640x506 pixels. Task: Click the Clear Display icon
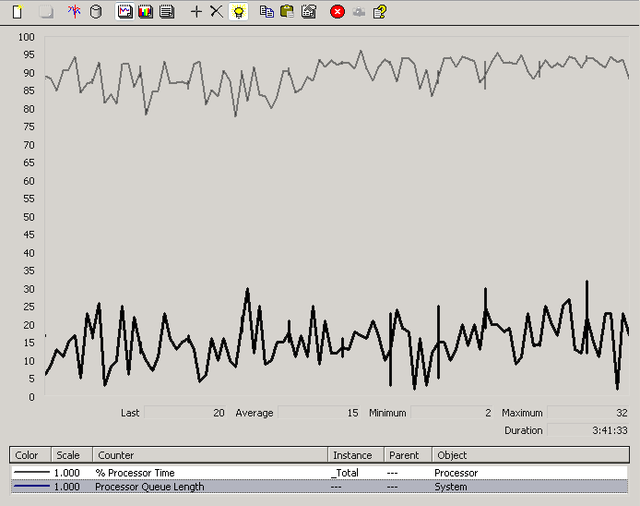pyautogui.click(x=46, y=11)
